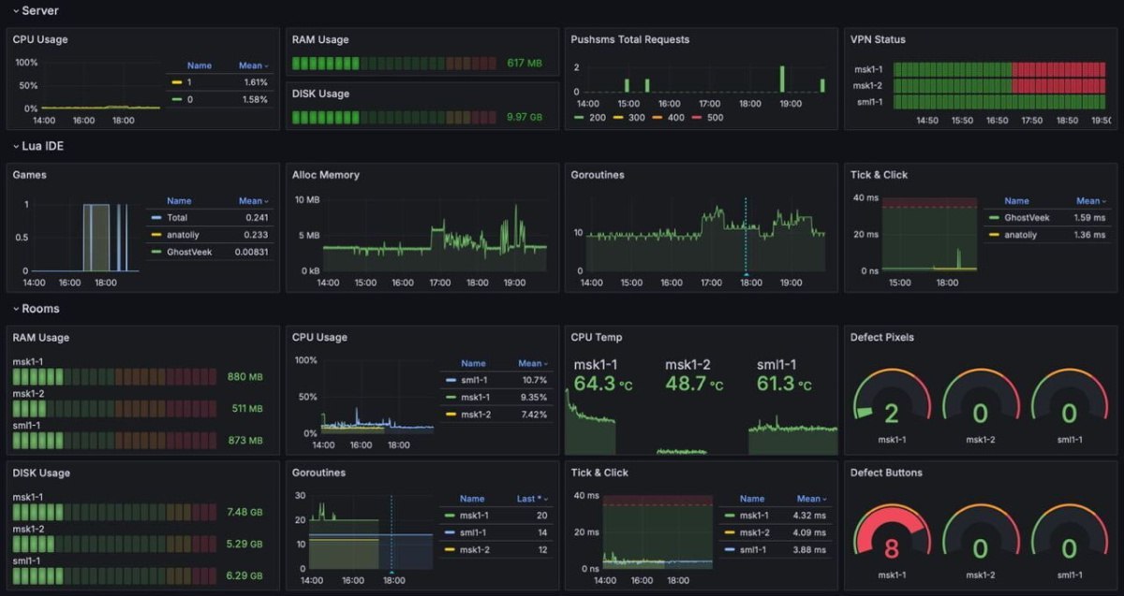This screenshot has width=1124, height=596.
Task: Open the VPN Status panel title menu
Action: click(x=878, y=39)
